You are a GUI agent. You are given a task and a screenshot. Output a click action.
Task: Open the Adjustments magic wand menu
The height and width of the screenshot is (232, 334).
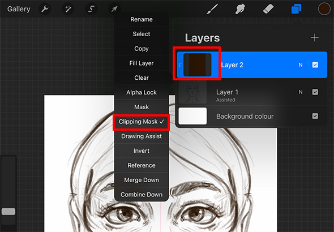[68, 9]
